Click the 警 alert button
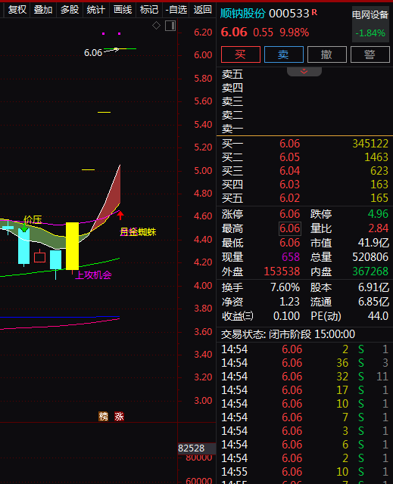 370,54
